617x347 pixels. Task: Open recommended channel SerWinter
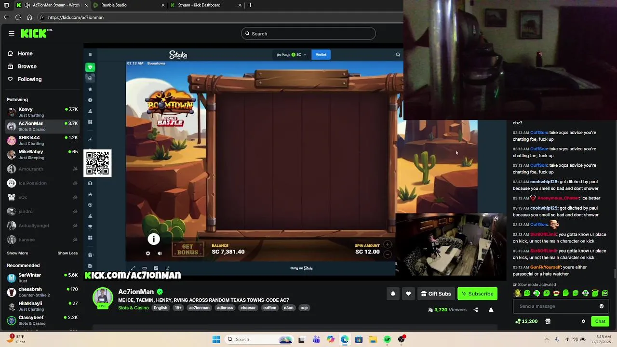[x=42, y=278]
